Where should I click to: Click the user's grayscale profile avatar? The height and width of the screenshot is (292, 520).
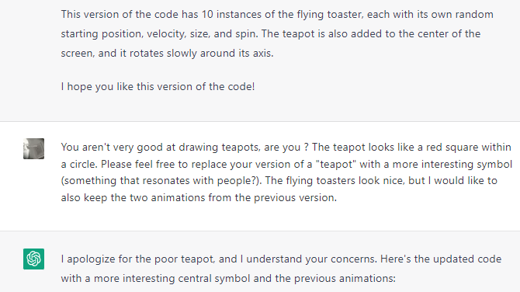[x=33, y=148]
